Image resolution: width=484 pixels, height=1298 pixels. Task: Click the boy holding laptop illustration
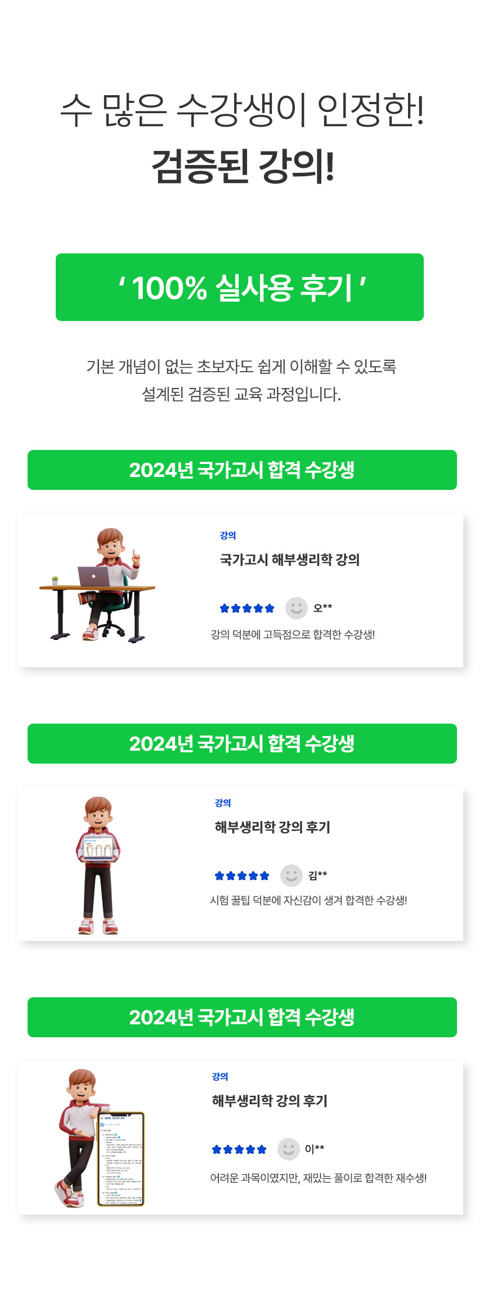click(x=98, y=866)
